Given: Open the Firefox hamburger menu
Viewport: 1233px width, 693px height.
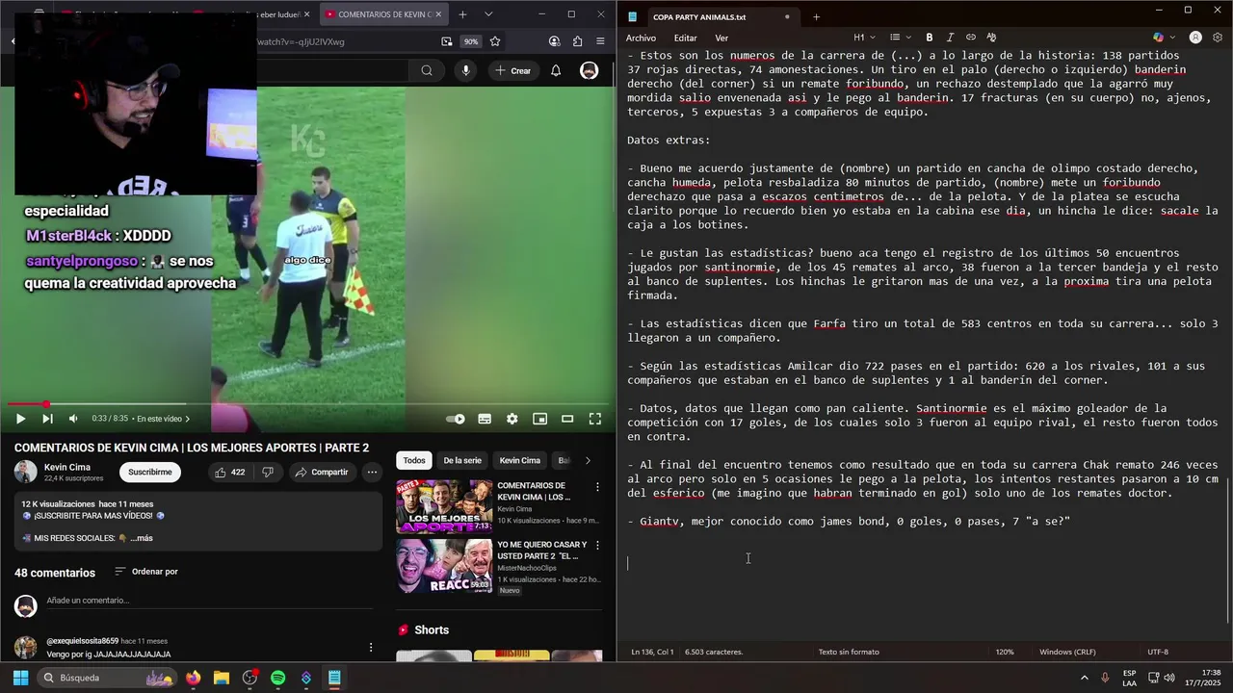Looking at the screenshot, I should [600, 41].
